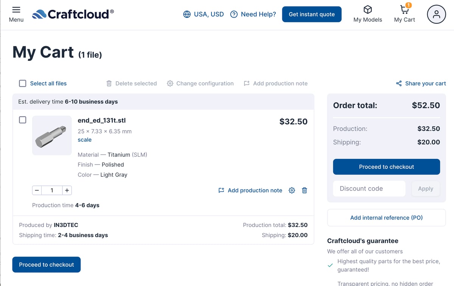The image size is (454, 286).
Task: Click the part model thumbnail
Action: (52, 135)
